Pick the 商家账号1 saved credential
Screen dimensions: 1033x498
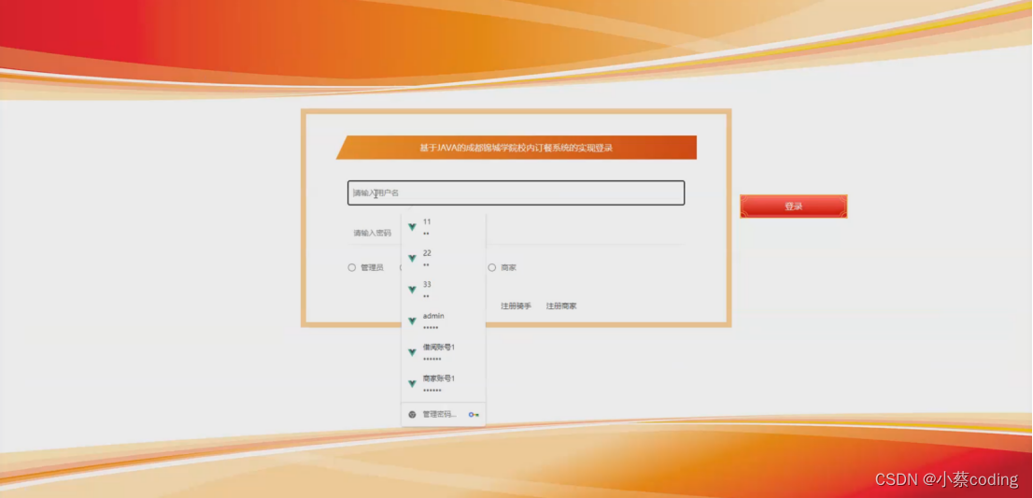pos(444,383)
